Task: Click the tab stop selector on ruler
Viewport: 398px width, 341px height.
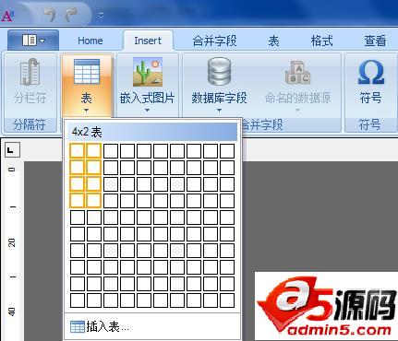Action: [x=12, y=150]
